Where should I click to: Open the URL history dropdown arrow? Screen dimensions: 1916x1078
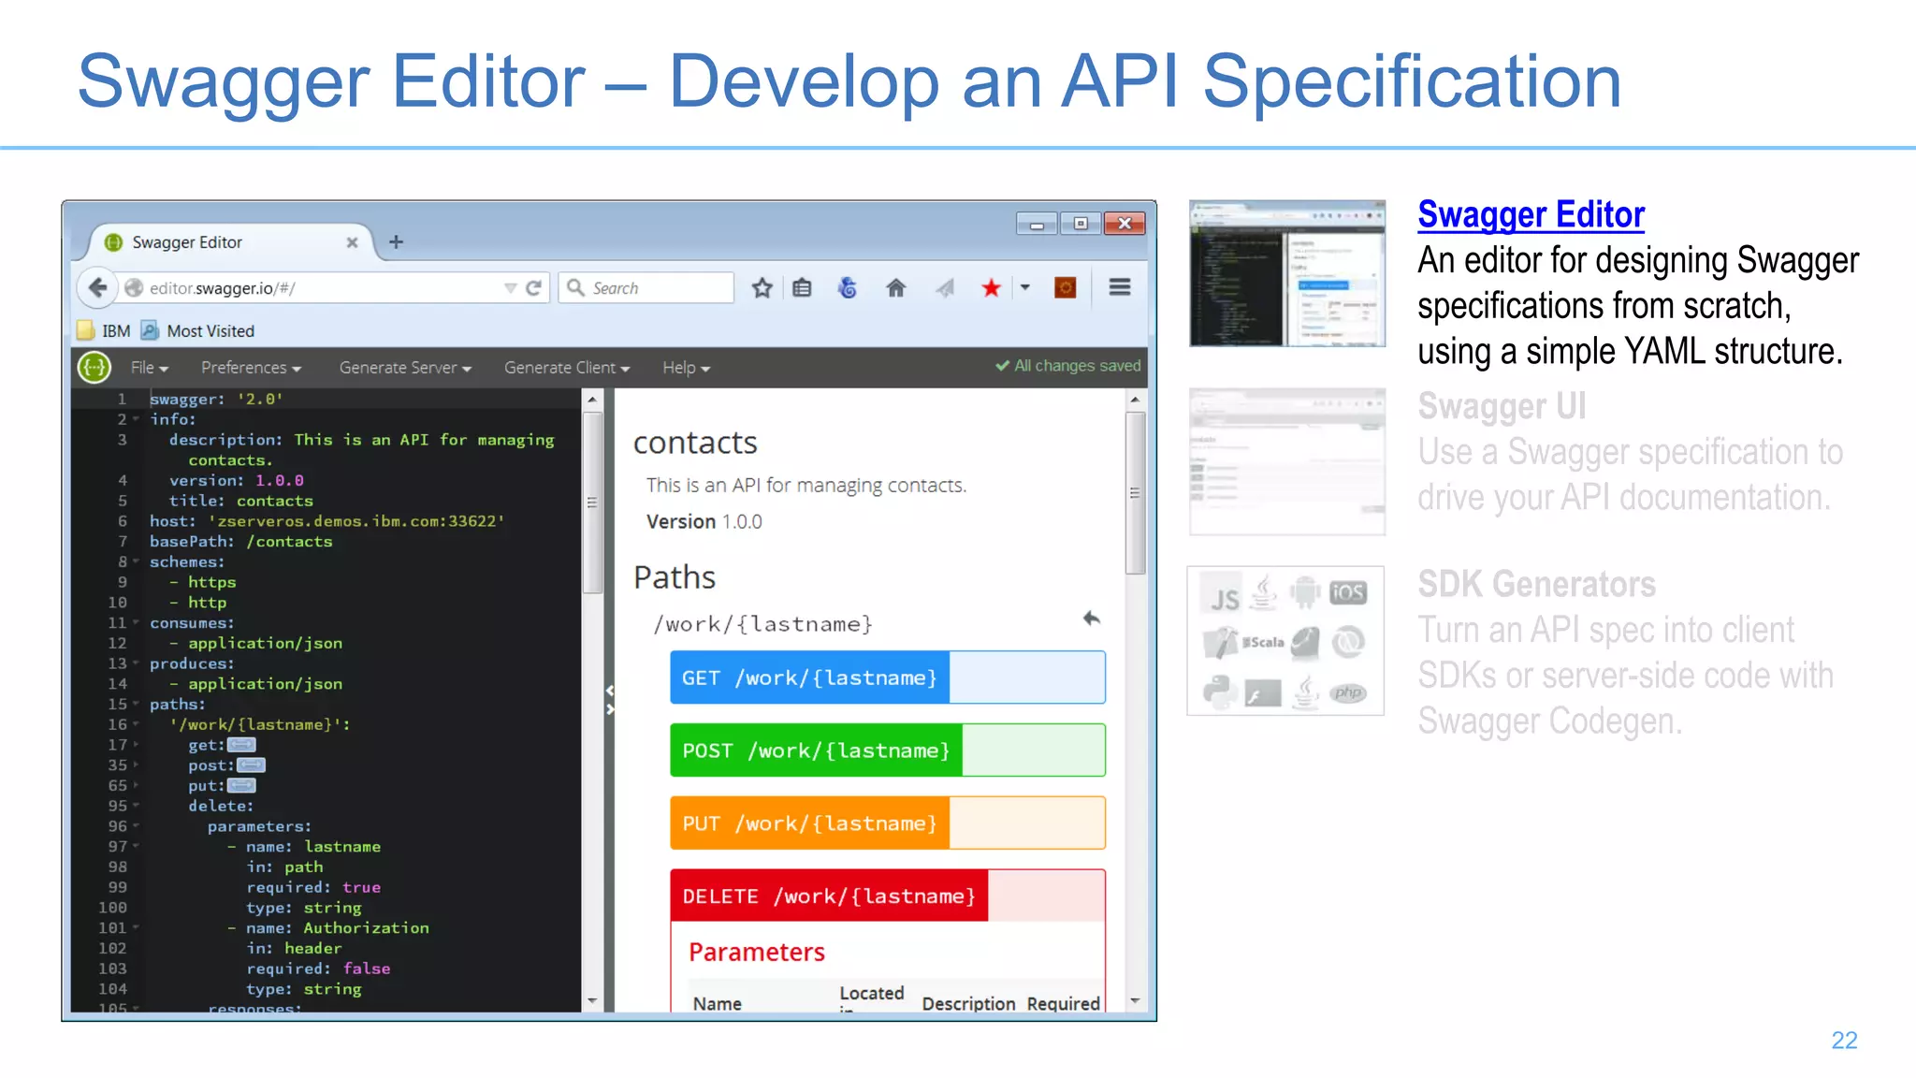(x=510, y=288)
